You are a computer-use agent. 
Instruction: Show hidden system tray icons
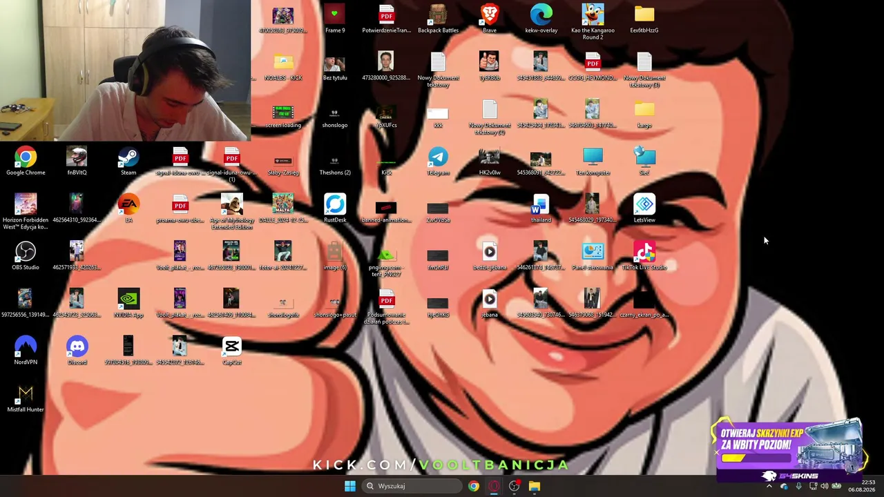click(x=769, y=486)
